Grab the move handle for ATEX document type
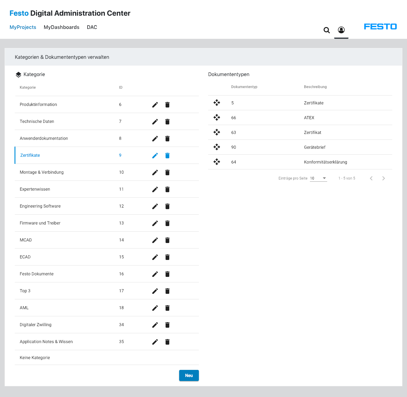The image size is (407, 397). 217,117
